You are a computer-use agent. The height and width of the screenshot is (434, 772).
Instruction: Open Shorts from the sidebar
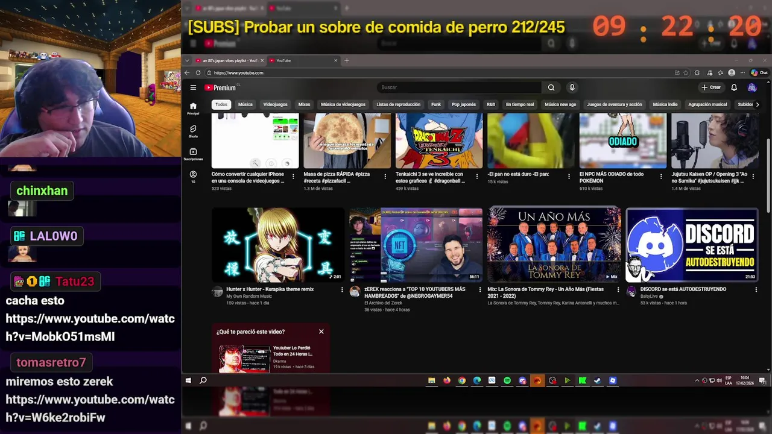point(193,131)
